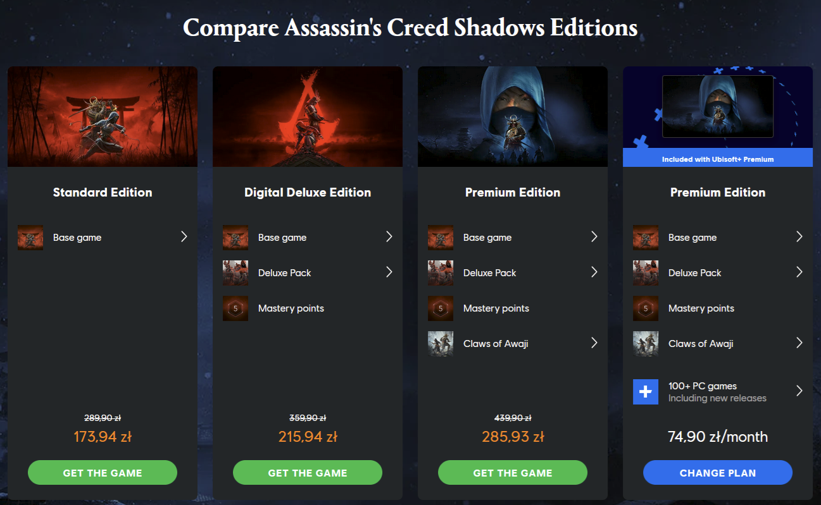Expand Base game chevron in Standard Edition

click(184, 236)
